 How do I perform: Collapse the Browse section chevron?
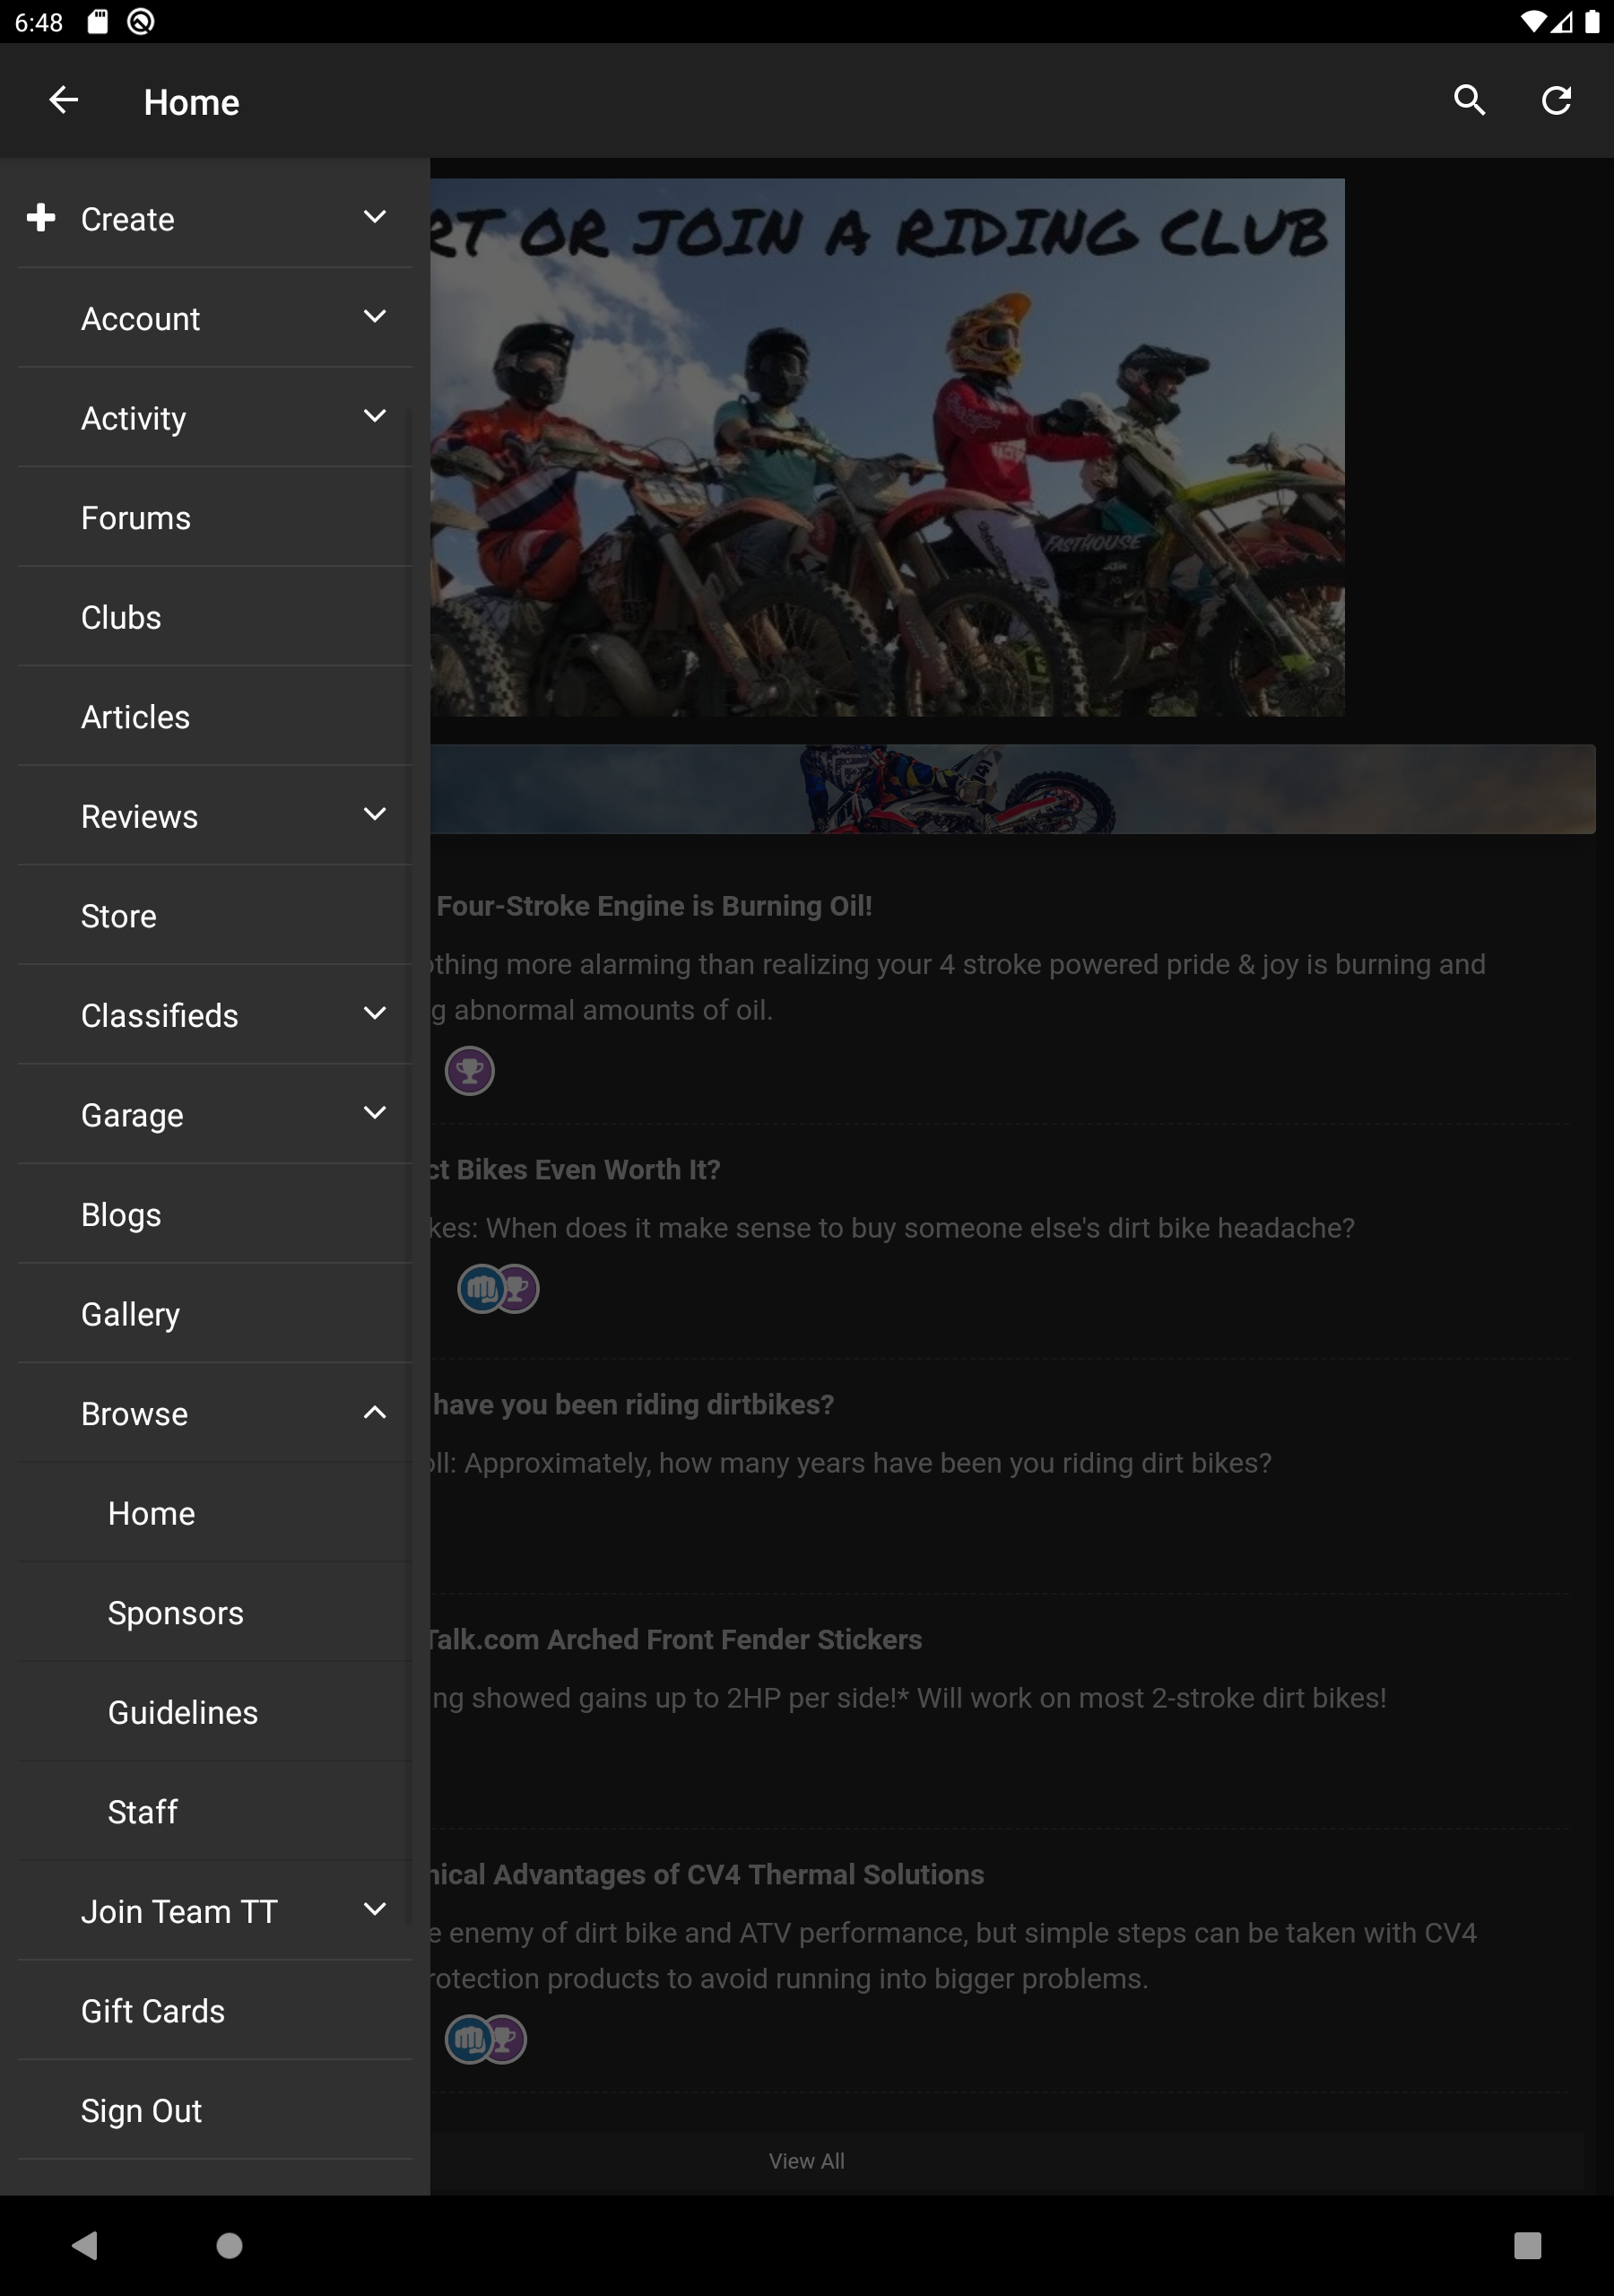point(375,1412)
